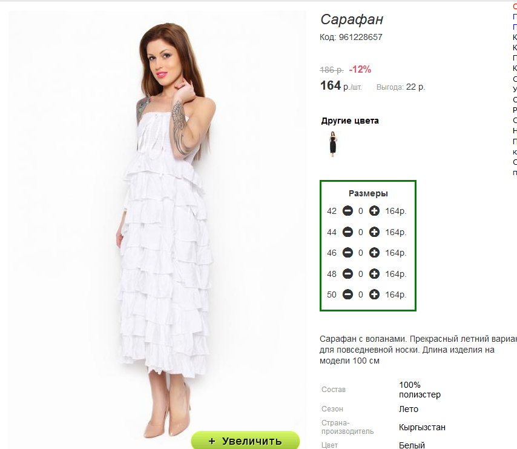Decrease quantity for size 48

point(347,274)
